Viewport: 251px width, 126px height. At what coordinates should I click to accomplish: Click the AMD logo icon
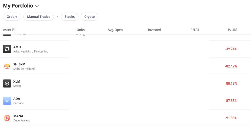[7, 49]
